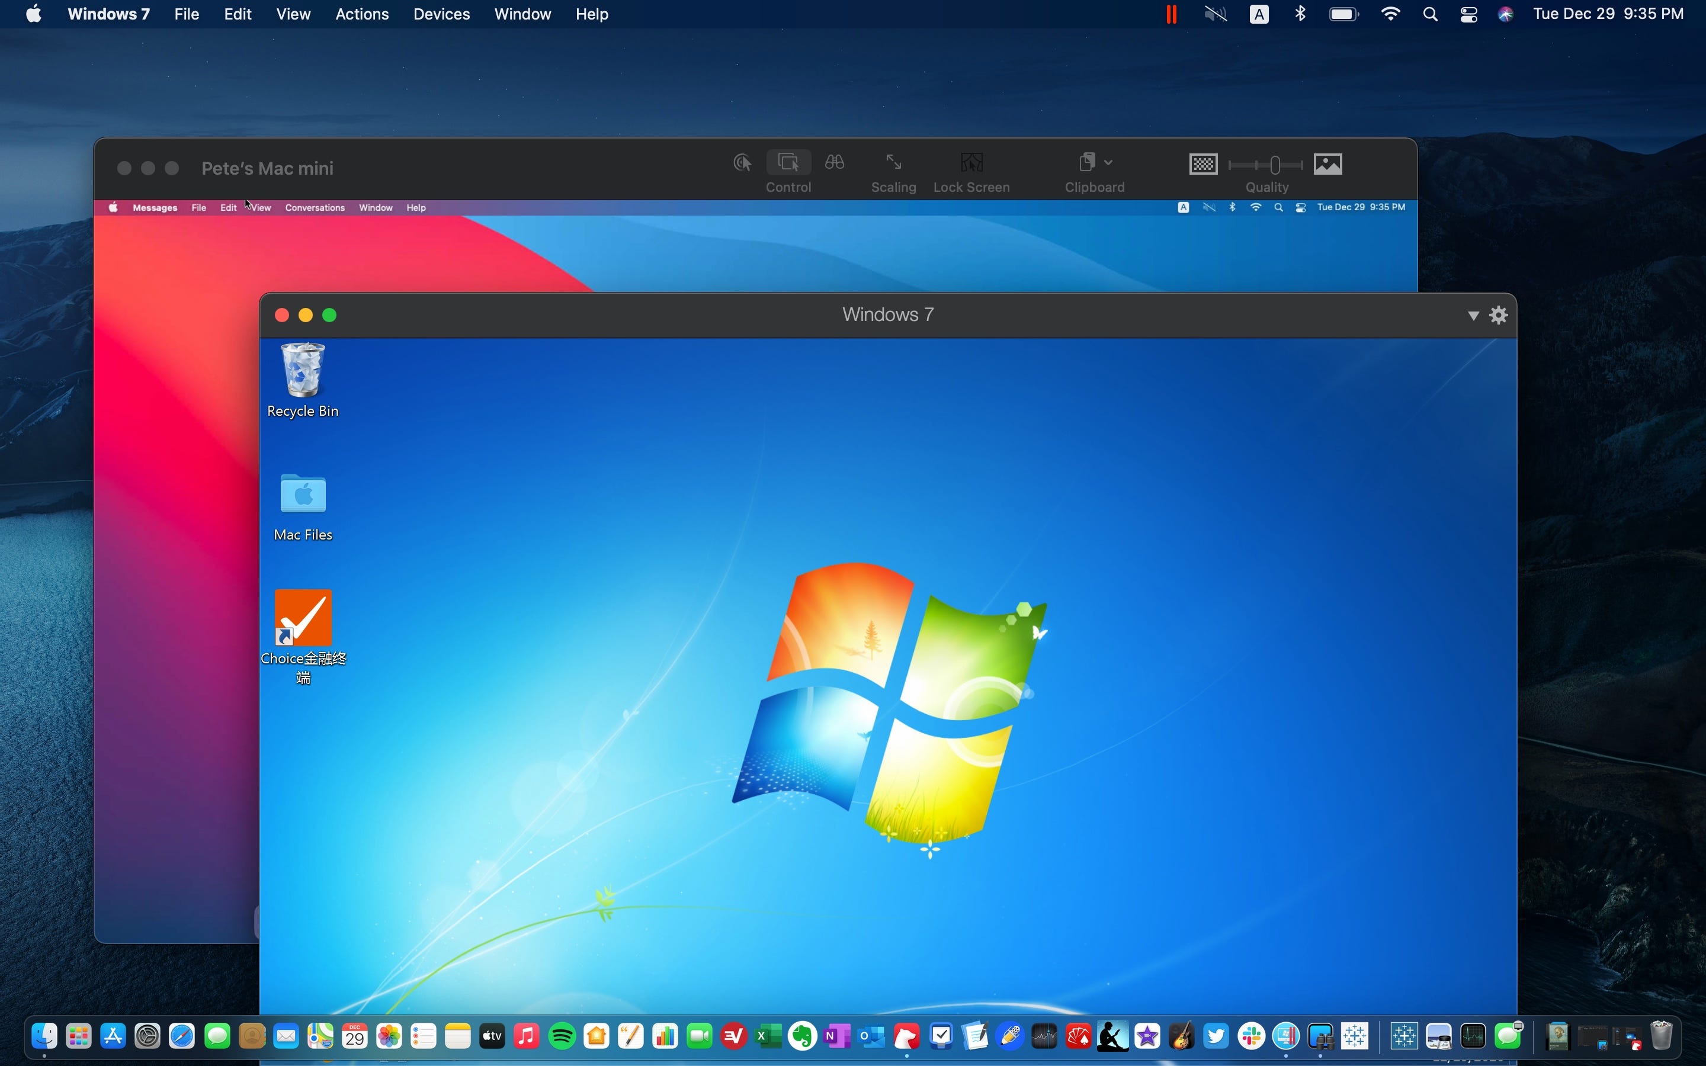Launch Excel from the Dock

pyautogui.click(x=768, y=1036)
